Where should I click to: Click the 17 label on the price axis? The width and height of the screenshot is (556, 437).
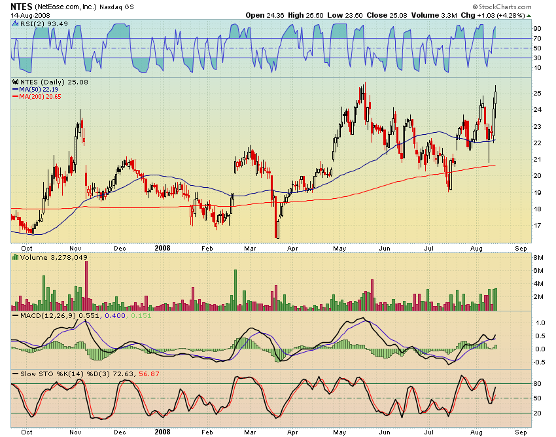pos(537,225)
